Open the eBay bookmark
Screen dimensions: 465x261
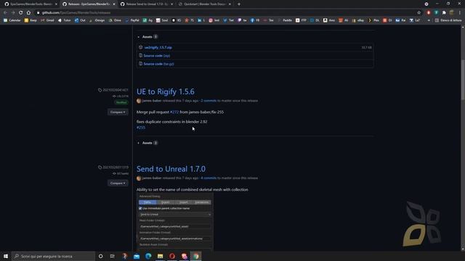click(358, 20)
